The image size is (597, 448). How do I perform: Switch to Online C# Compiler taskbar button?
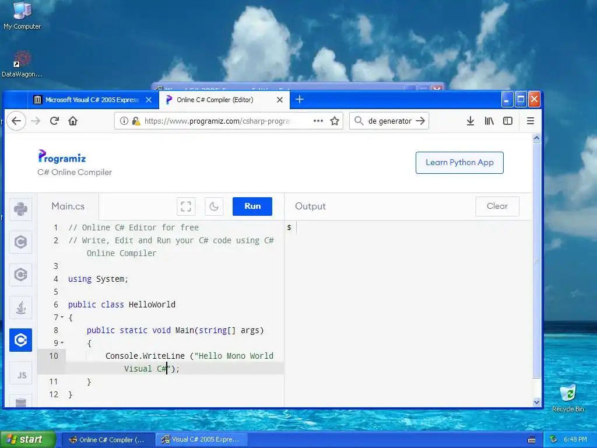(x=108, y=440)
